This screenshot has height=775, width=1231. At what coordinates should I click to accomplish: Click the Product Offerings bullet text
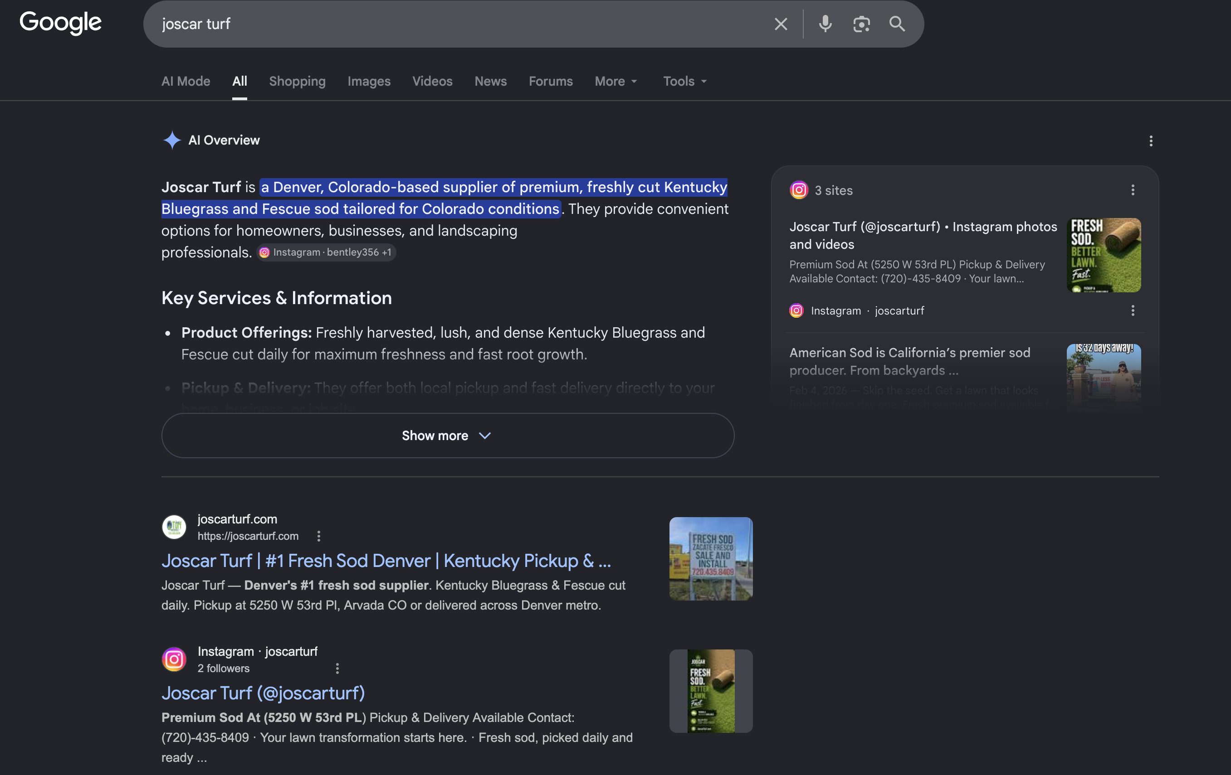[x=443, y=343]
